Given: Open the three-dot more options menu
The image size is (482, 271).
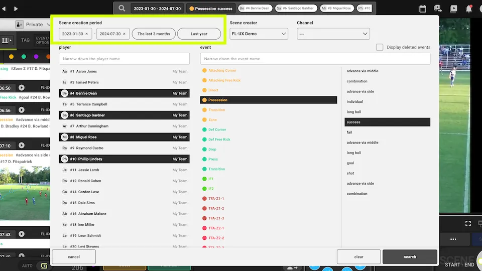Looking at the screenshot, I should click(453, 239).
